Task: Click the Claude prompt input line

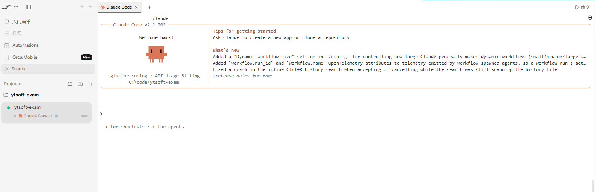Action: click(345, 114)
